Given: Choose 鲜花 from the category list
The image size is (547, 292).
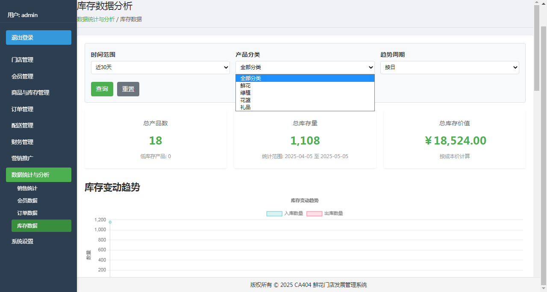Looking at the screenshot, I should 305,86.
